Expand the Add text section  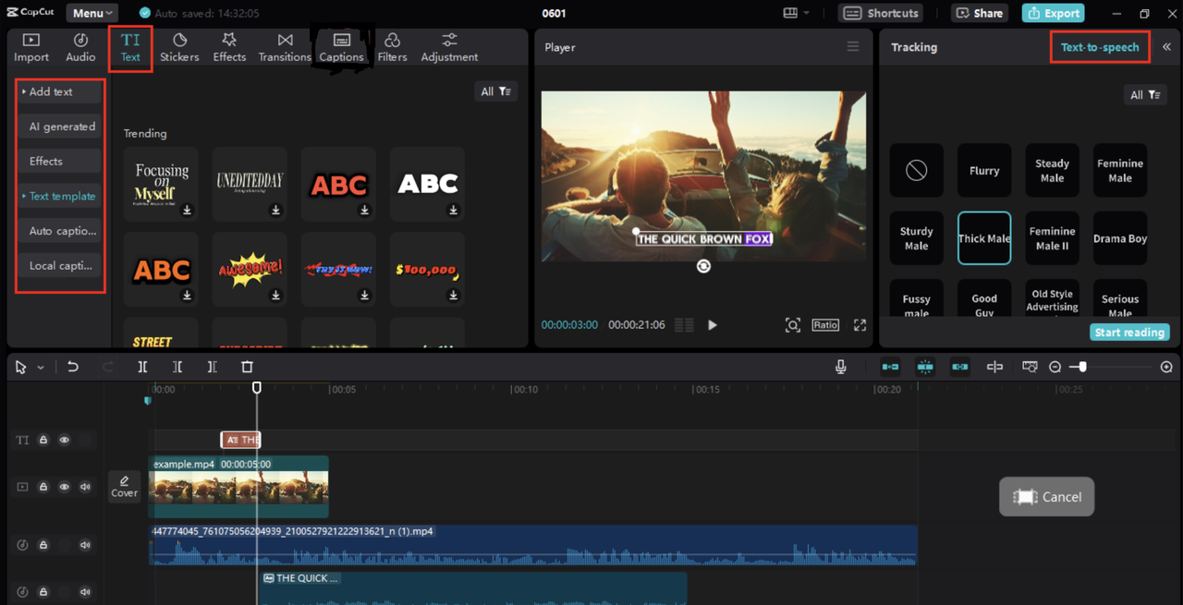[x=59, y=91]
